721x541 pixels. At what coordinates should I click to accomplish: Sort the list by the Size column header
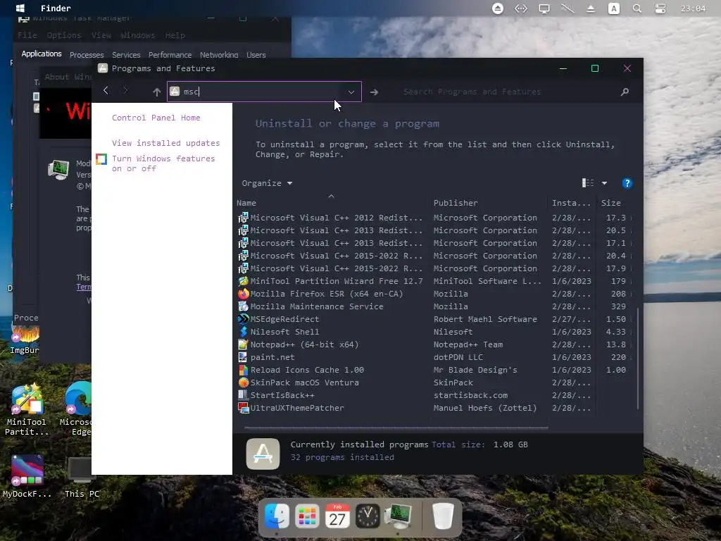(611, 203)
